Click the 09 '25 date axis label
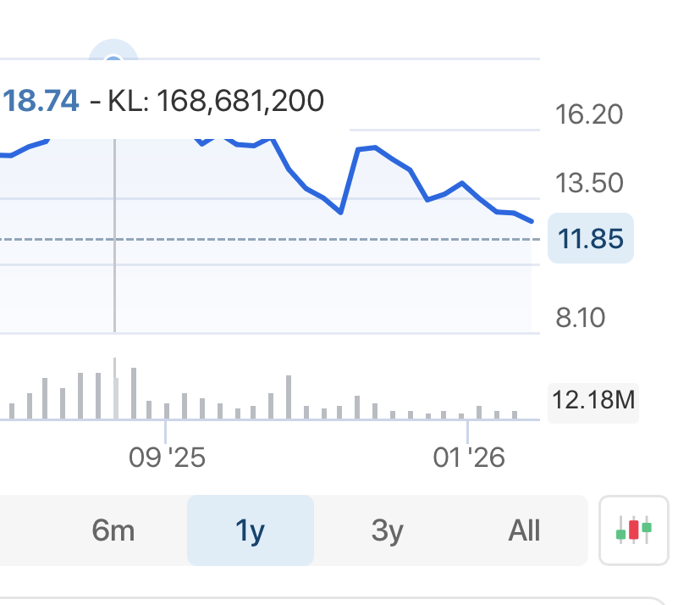The image size is (700, 605). click(x=167, y=458)
